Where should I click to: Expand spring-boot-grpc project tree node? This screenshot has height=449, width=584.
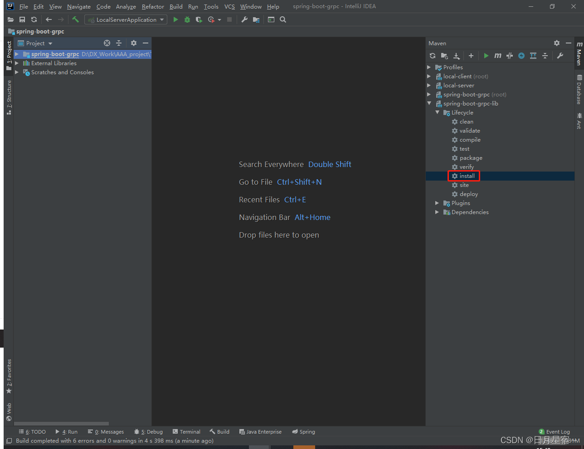17,54
